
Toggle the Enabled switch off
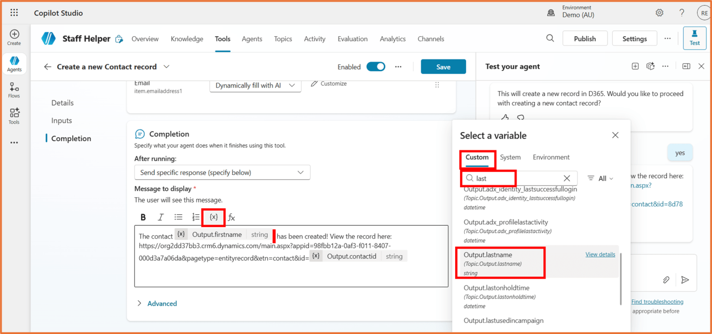coord(376,67)
